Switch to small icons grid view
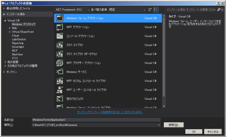 click(x=150, y=10)
